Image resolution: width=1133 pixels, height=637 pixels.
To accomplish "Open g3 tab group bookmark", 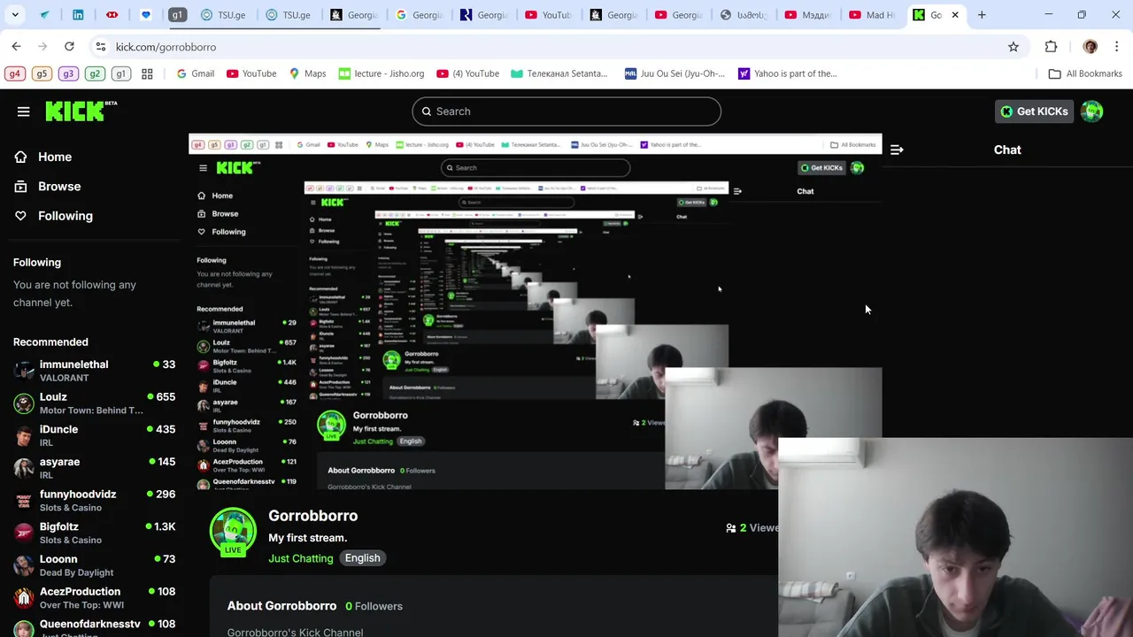I will 68,73.
